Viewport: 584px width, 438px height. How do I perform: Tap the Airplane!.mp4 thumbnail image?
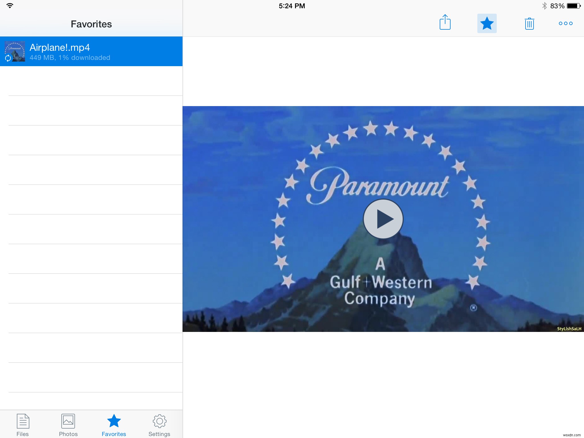pos(15,51)
